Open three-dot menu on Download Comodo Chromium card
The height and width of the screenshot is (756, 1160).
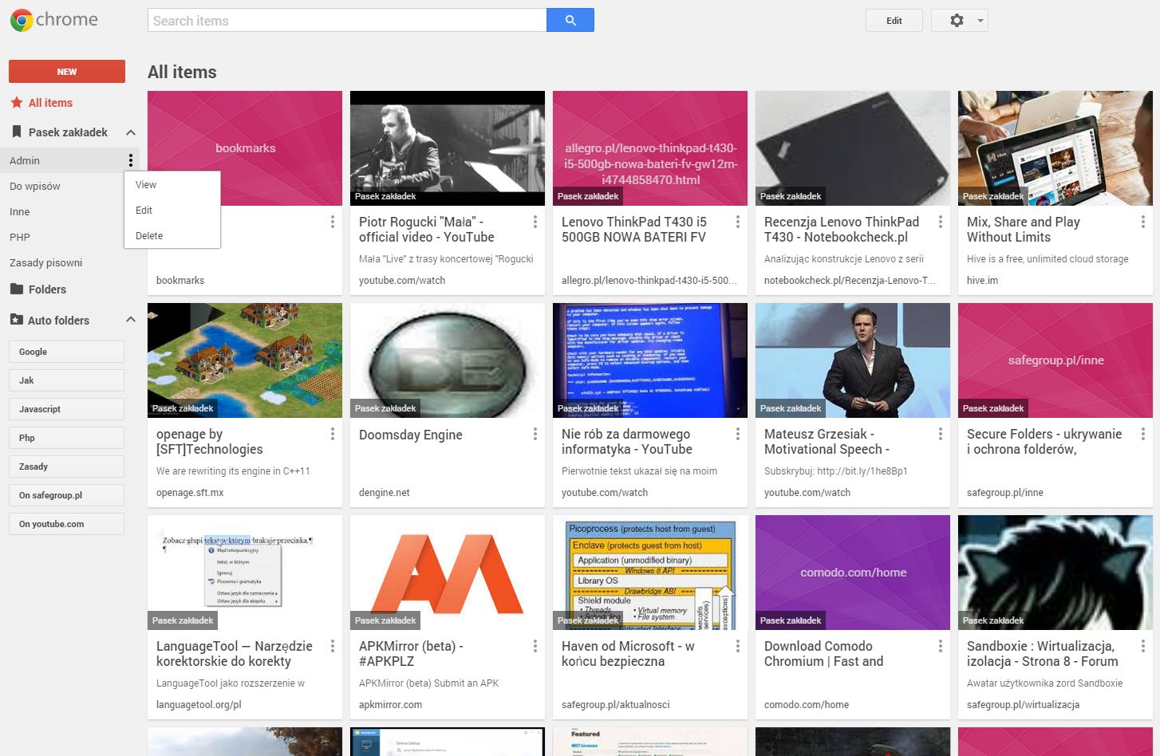(941, 646)
